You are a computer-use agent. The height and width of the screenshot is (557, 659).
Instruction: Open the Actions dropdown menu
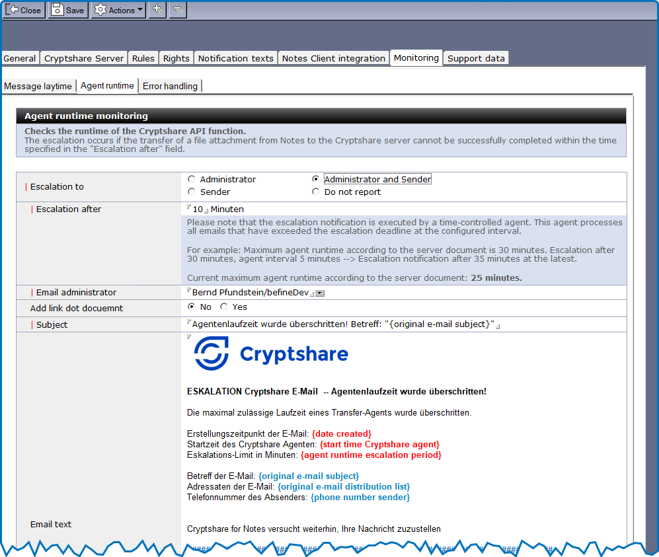(x=118, y=10)
